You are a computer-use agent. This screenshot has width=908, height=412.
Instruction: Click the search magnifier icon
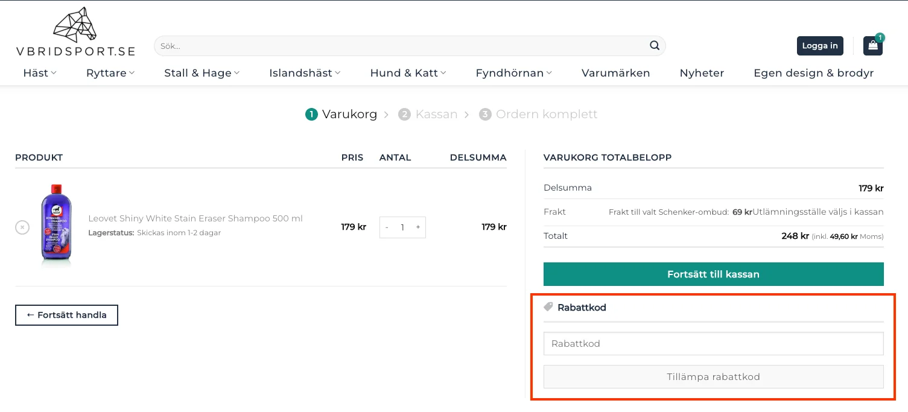[655, 46]
